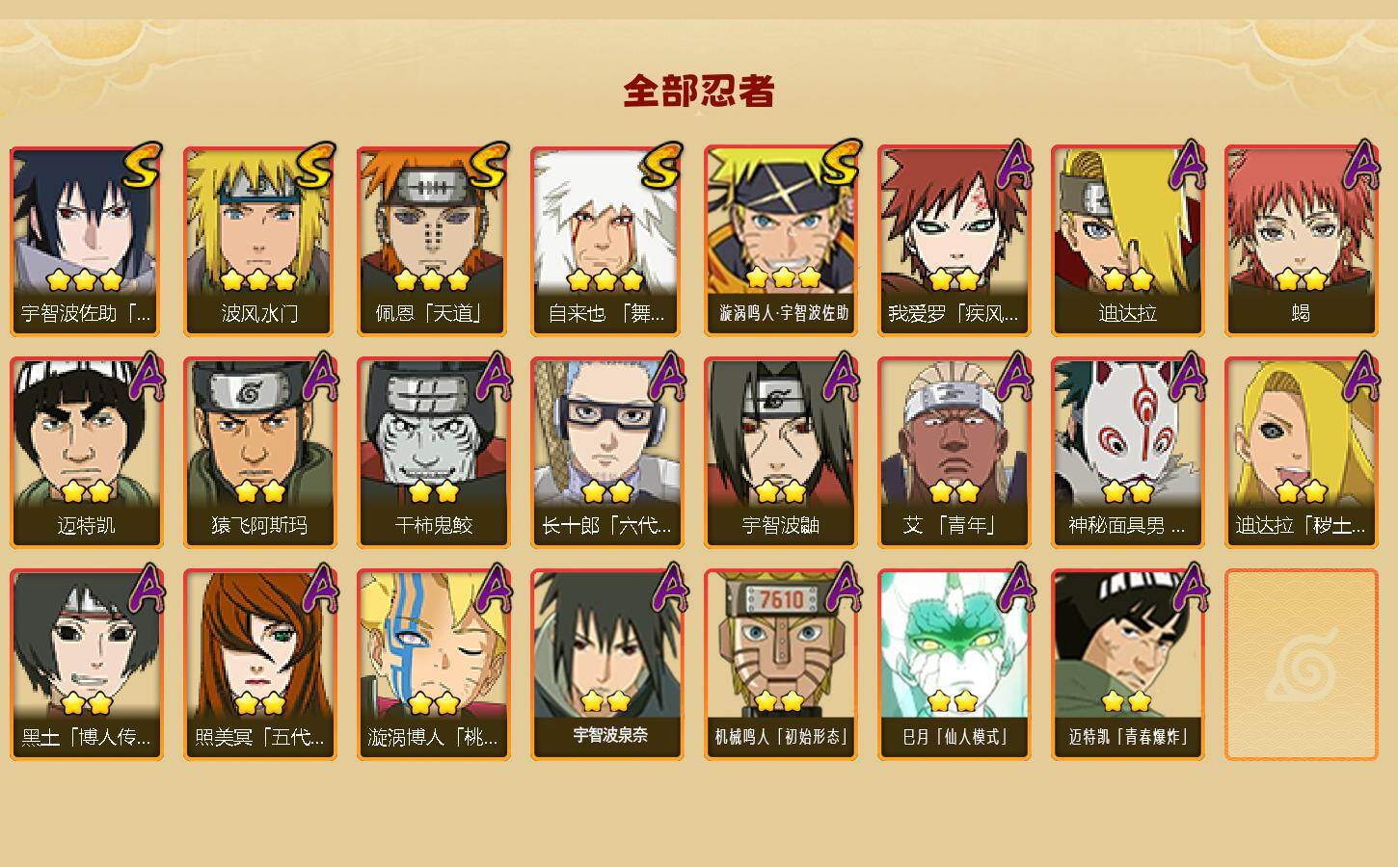Viewport: 1398px width, 867px height.
Task: Select the 宇智波鼬 card
Action: 780,453
